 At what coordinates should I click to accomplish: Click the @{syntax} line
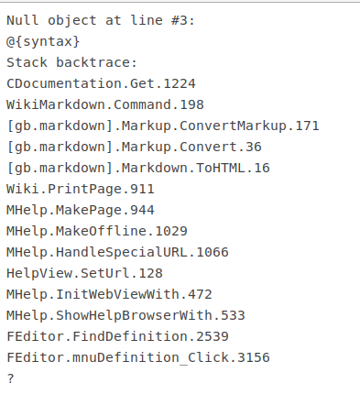(x=43, y=41)
